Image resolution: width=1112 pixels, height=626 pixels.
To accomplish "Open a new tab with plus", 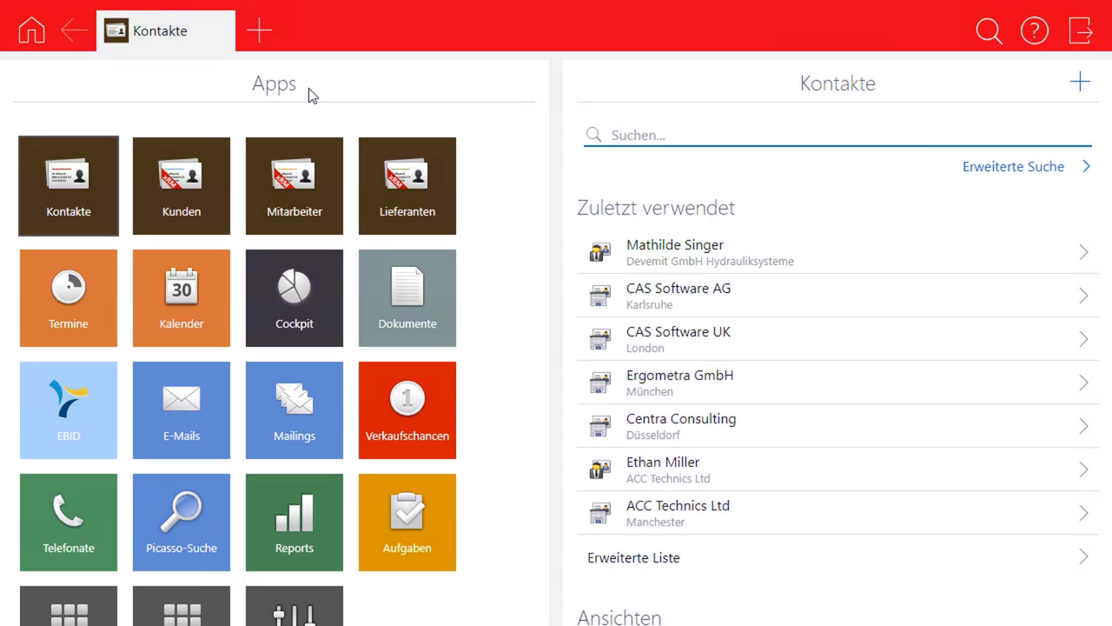I will (259, 30).
